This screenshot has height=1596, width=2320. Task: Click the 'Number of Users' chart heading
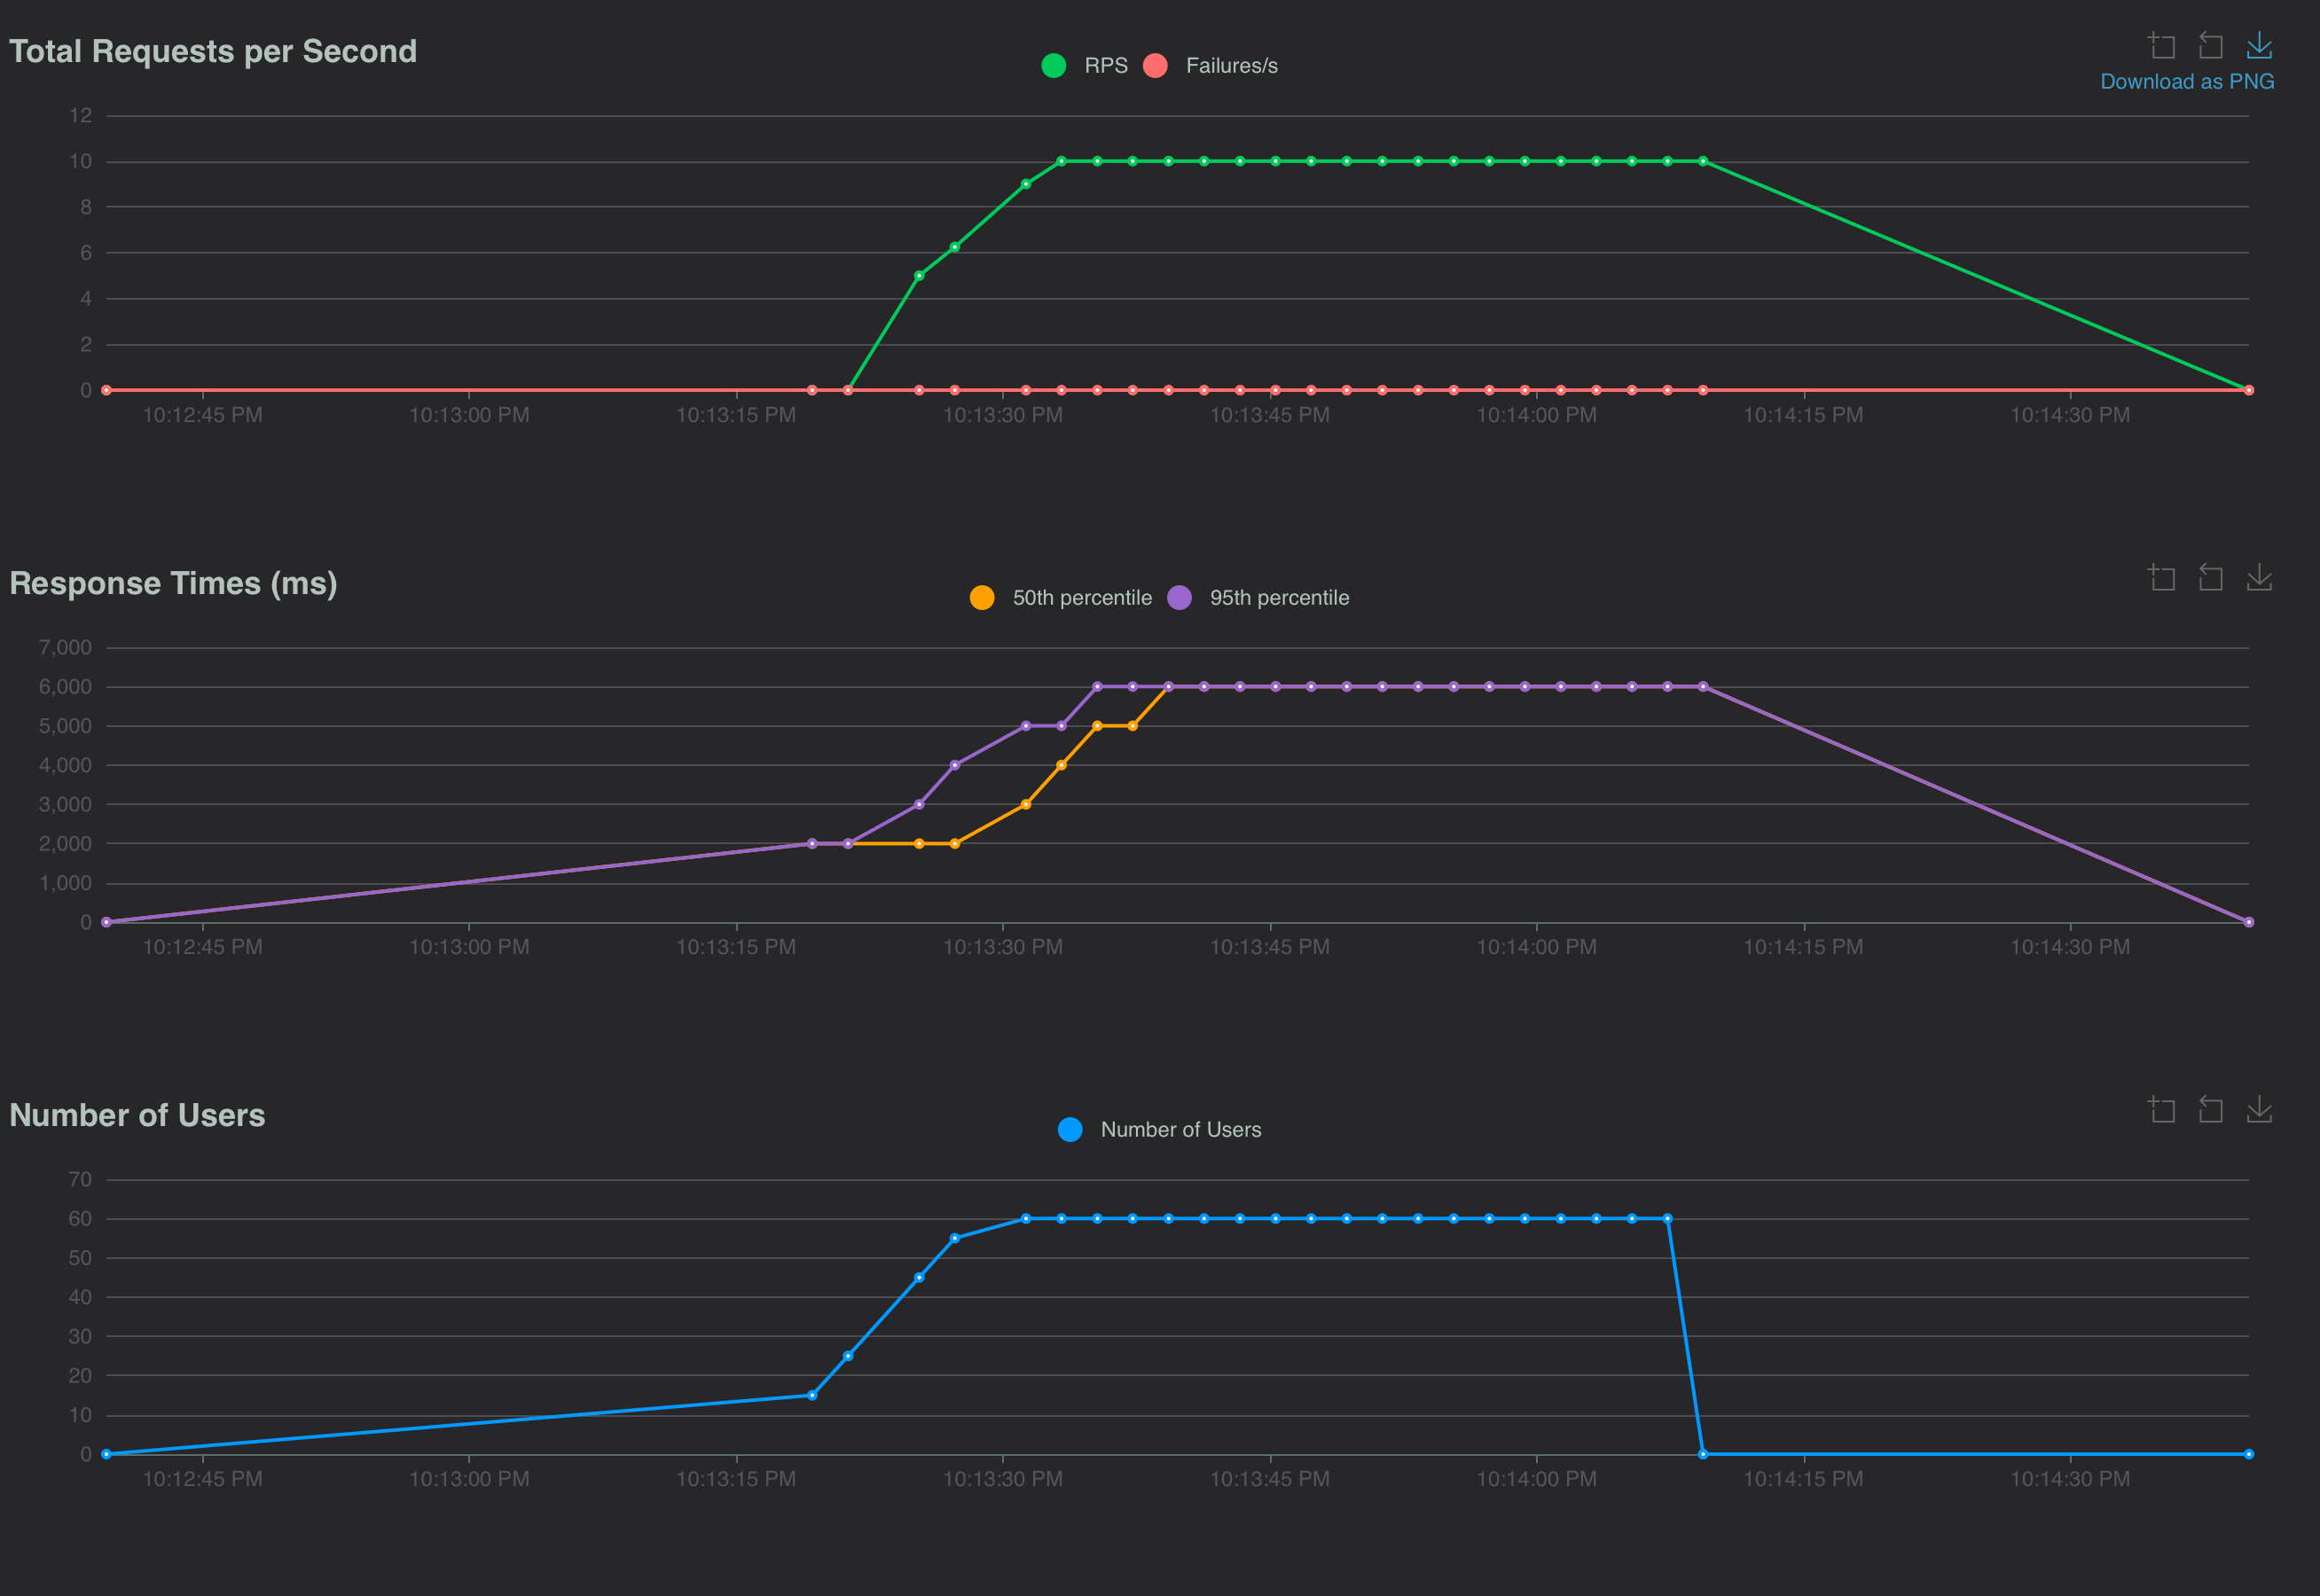tap(137, 1115)
